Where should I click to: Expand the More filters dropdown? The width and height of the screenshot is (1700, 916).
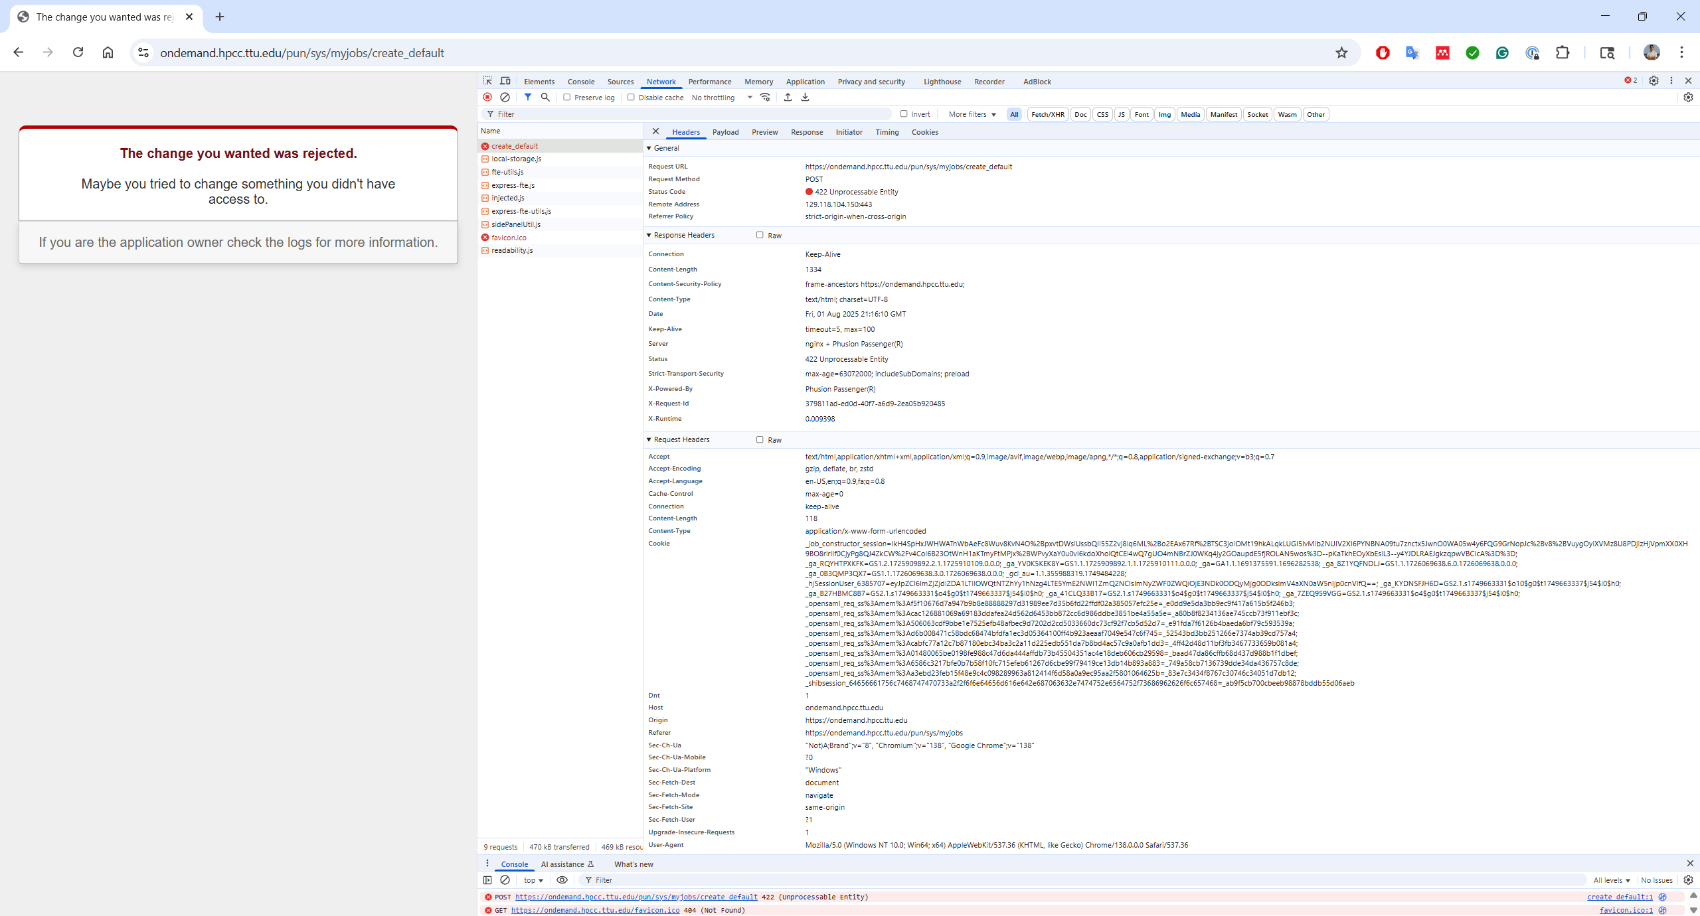coord(972,114)
